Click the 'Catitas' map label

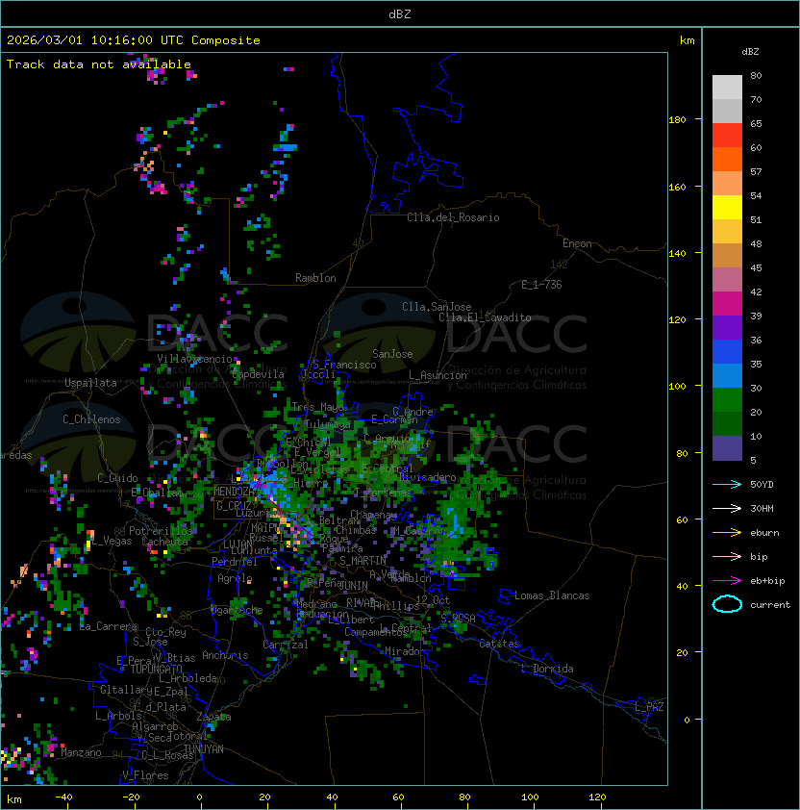pyautogui.click(x=499, y=644)
